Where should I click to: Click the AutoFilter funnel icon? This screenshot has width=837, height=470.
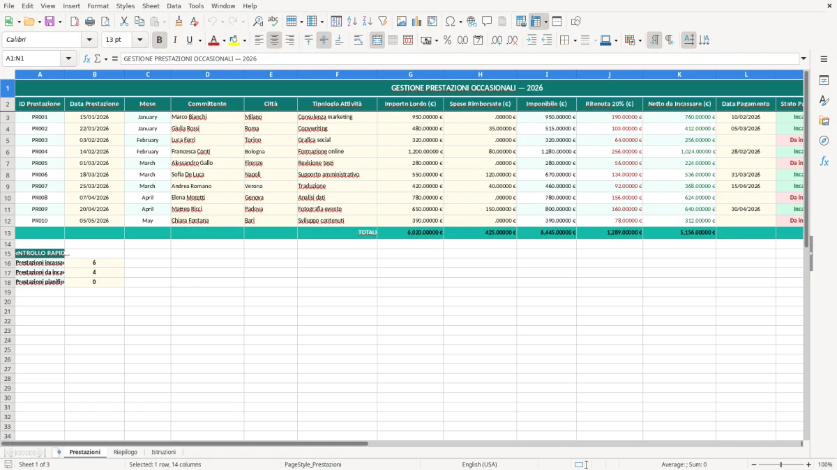[x=382, y=22]
